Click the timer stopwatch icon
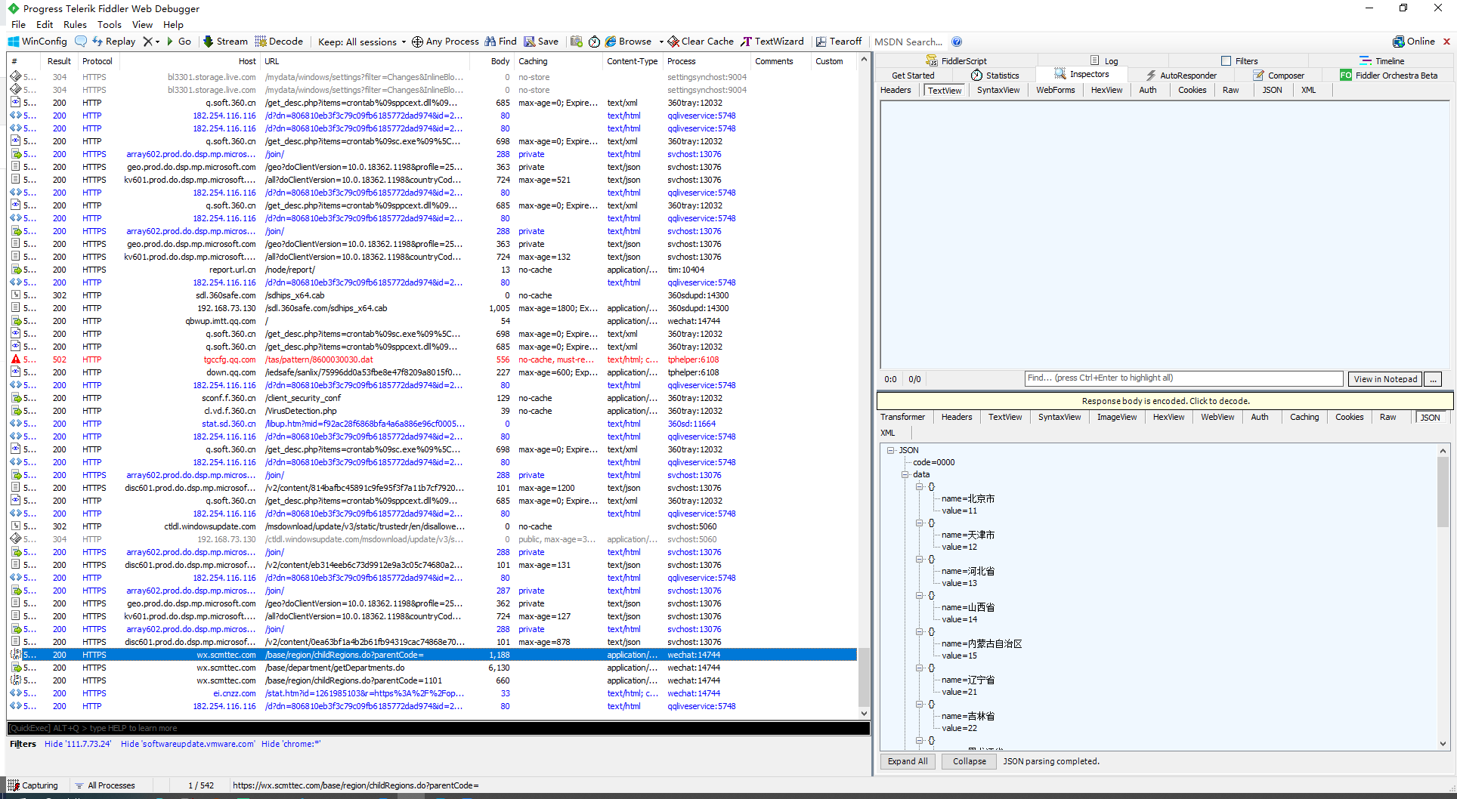Viewport: 1457px width, 799px height. [595, 42]
